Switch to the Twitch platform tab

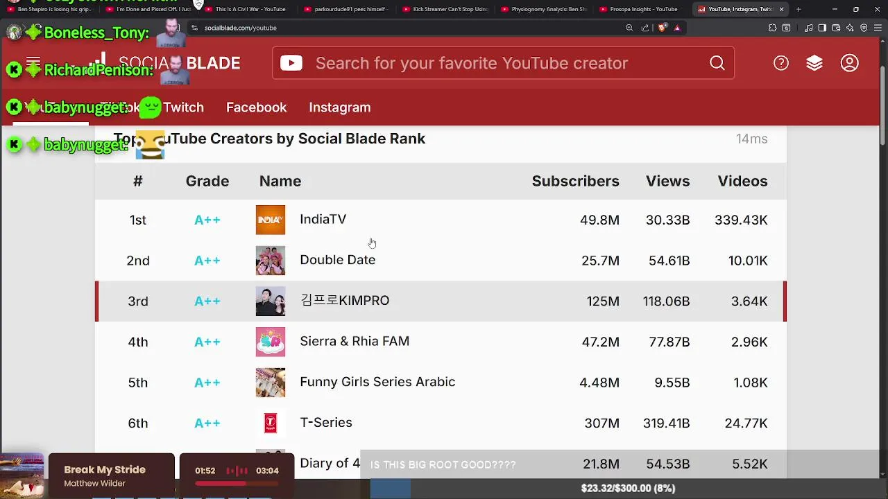coord(183,107)
